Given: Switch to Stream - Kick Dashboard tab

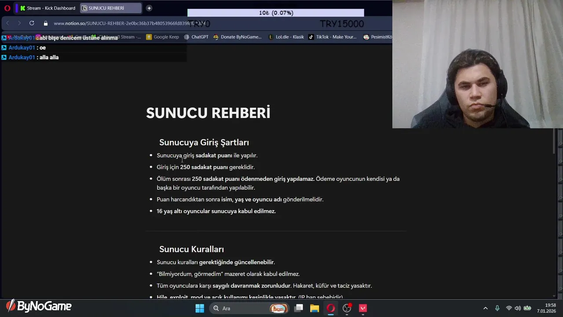Looking at the screenshot, I should [48, 8].
